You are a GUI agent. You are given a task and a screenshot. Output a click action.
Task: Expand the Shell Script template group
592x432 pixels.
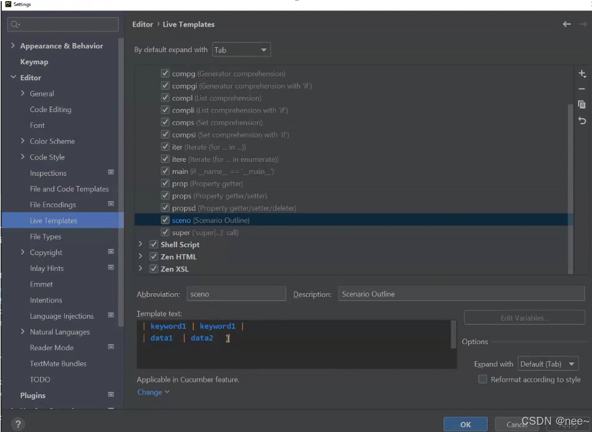tap(141, 244)
